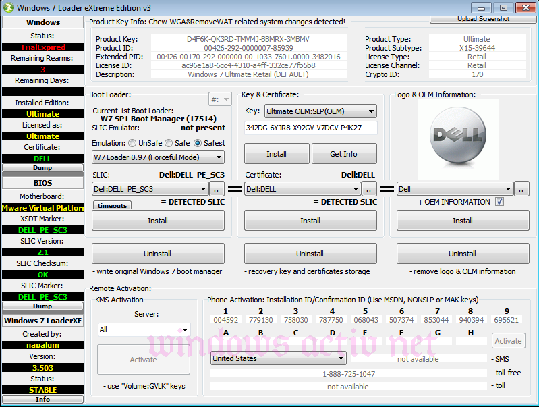This screenshot has height=407, width=539.
Task: Click Install in Boot Loader section
Action: tap(158, 221)
